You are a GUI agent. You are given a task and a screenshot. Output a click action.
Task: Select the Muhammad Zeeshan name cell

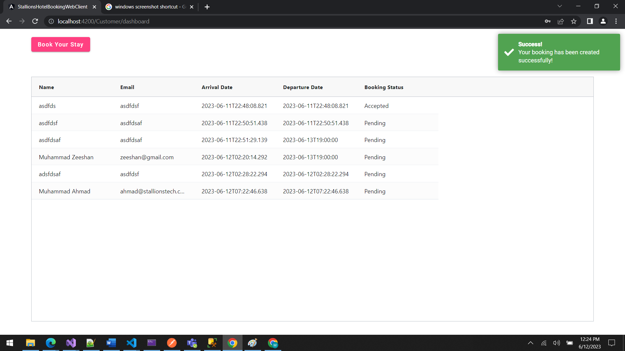(x=66, y=157)
